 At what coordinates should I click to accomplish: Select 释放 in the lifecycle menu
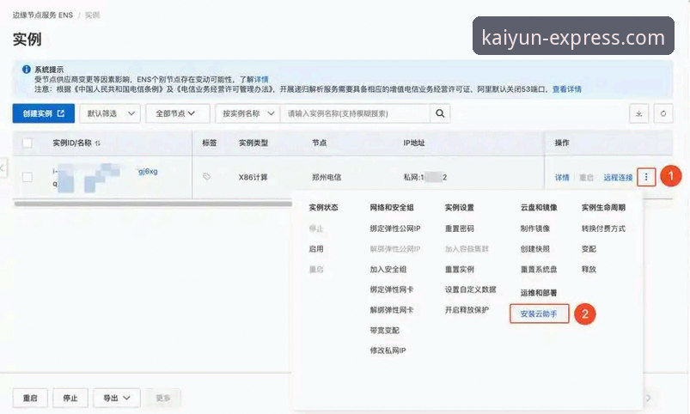pos(589,269)
